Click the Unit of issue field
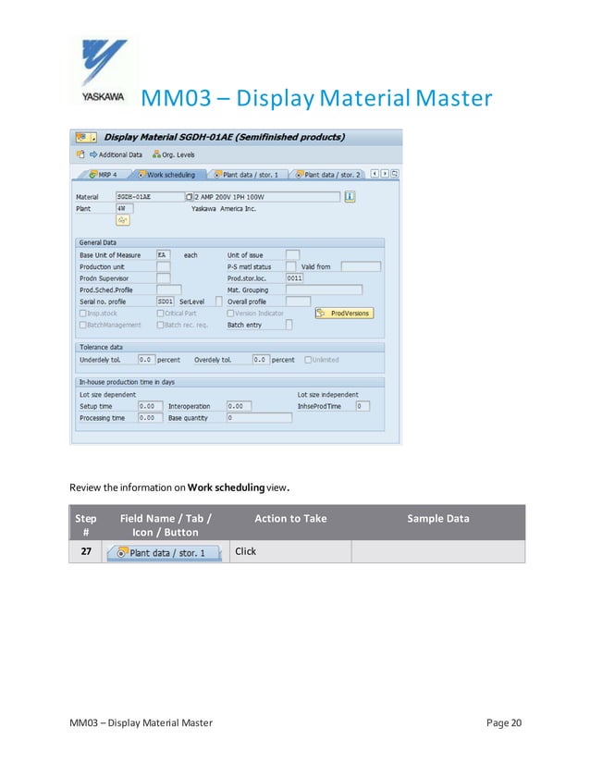The width and height of the screenshot is (590, 764). [x=292, y=255]
